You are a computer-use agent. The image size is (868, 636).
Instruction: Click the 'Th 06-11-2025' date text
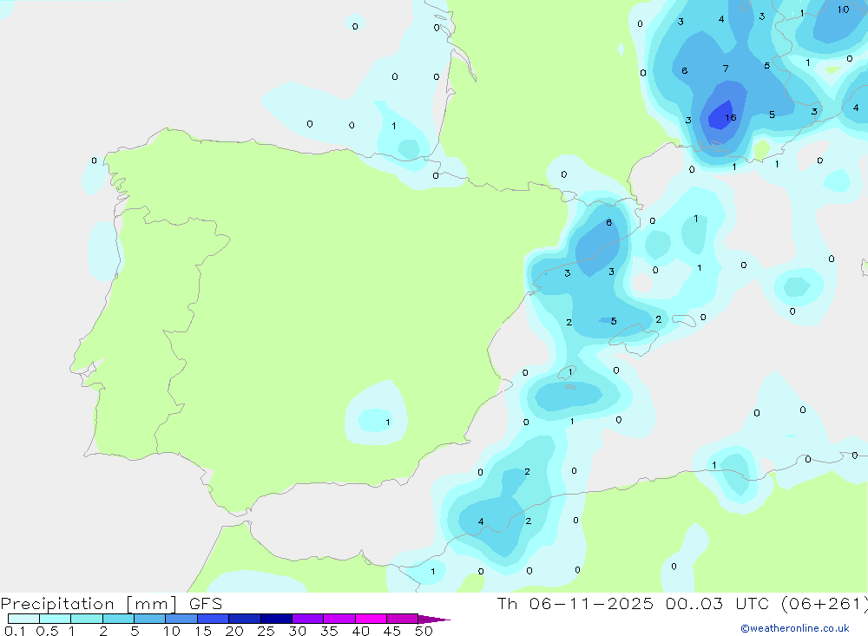[x=575, y=604]
